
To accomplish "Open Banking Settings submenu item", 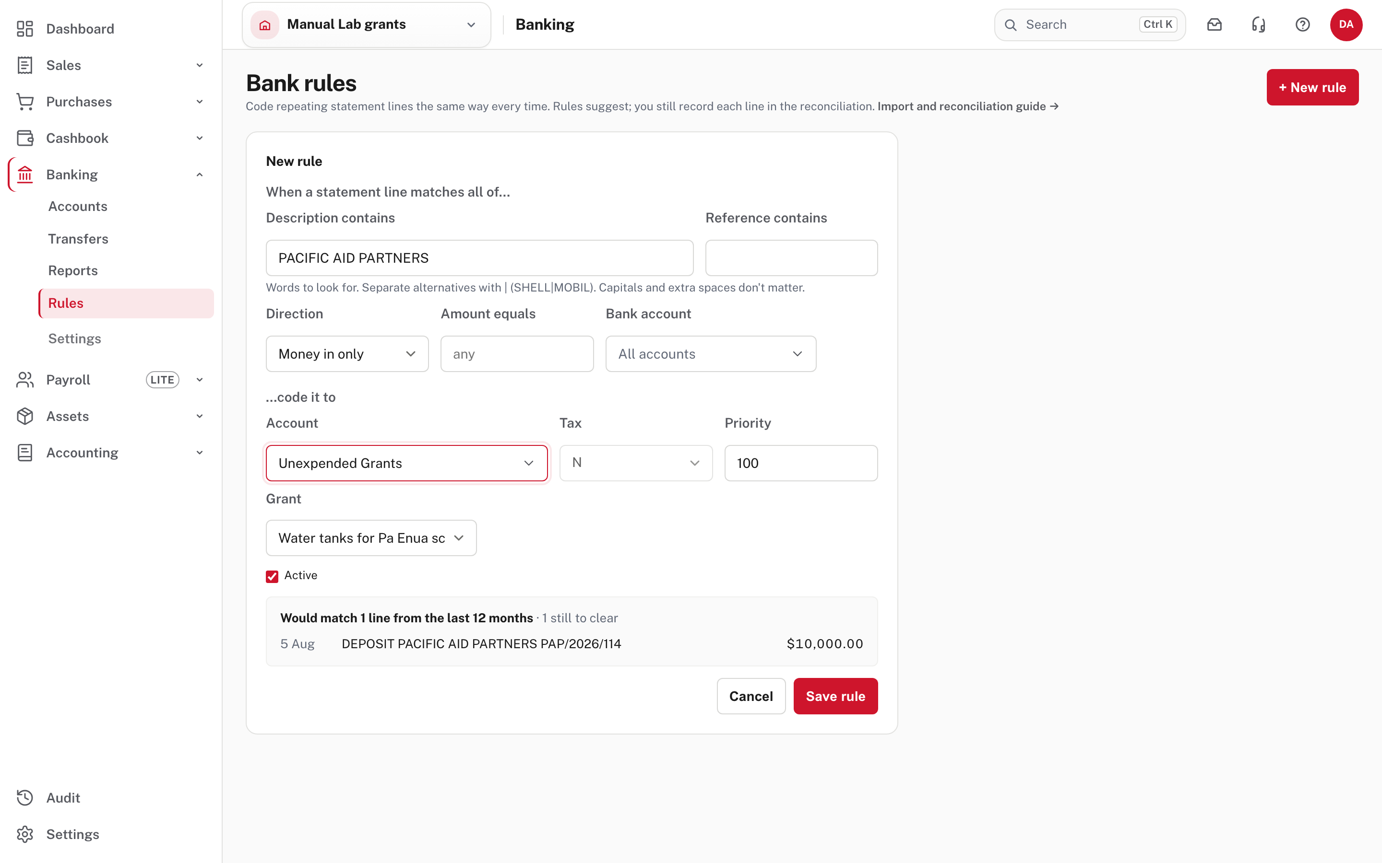I will pos(74,338).
